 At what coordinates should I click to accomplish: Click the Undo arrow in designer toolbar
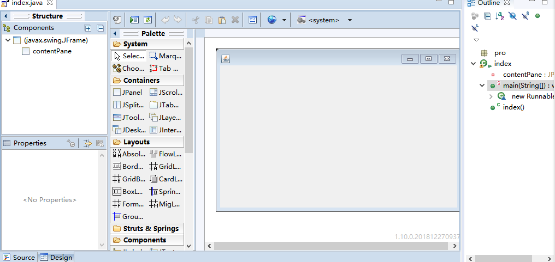tap(165, 20)
